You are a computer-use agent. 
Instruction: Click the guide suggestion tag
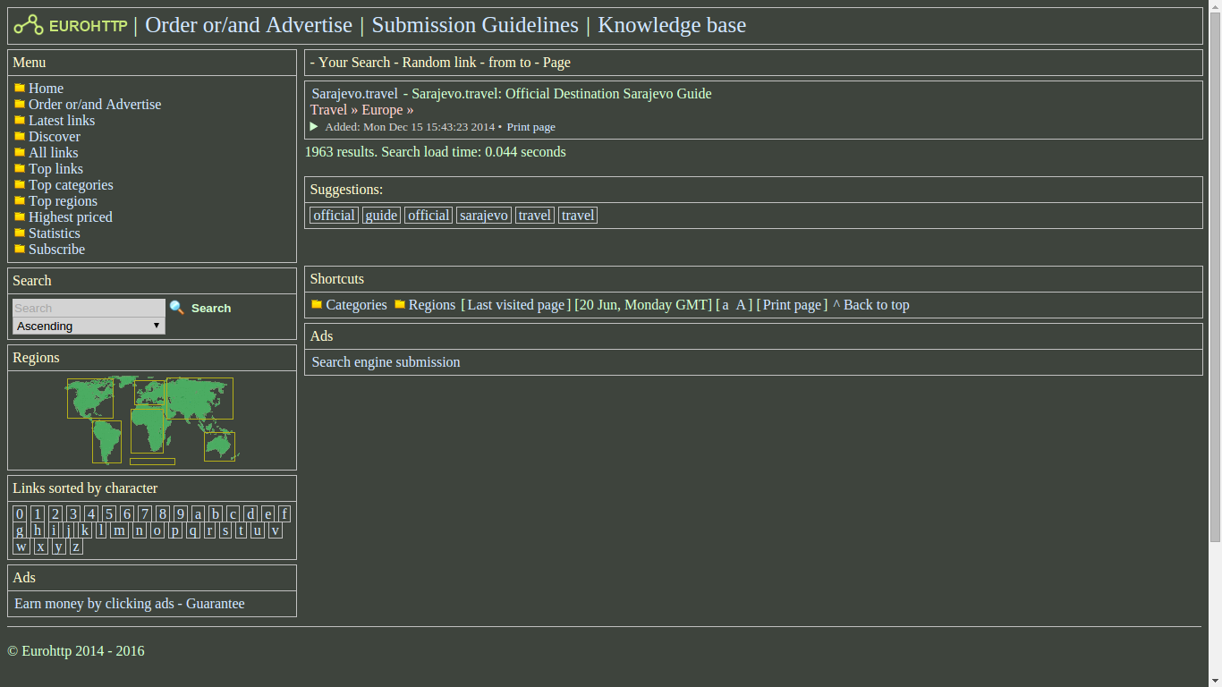tap(381, 215)
